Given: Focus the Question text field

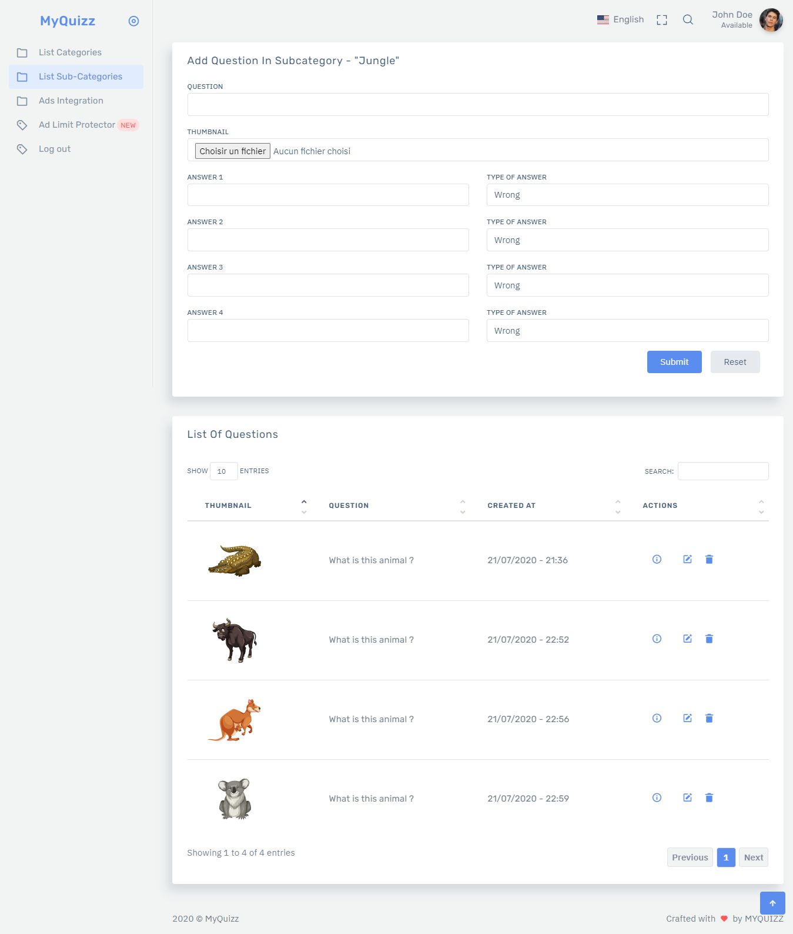Looking at the screenshot, I should click(x=478, y=105).
